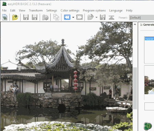Open images with the yellow folder icon
The image size is (154, 131).
tap(15, 17)
